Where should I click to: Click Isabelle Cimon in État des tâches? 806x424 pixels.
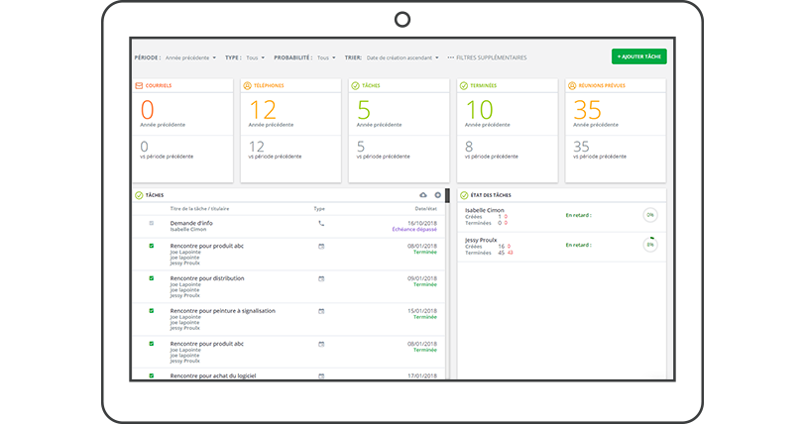point(484,210)
